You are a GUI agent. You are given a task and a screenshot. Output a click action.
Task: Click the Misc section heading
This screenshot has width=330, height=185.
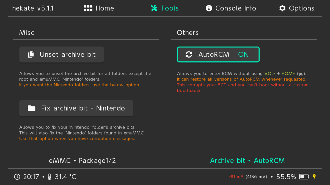pyautogui.click(x=27, y=33)
